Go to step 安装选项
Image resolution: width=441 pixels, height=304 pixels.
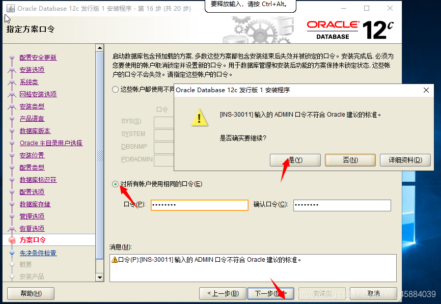tap(32, 69)
